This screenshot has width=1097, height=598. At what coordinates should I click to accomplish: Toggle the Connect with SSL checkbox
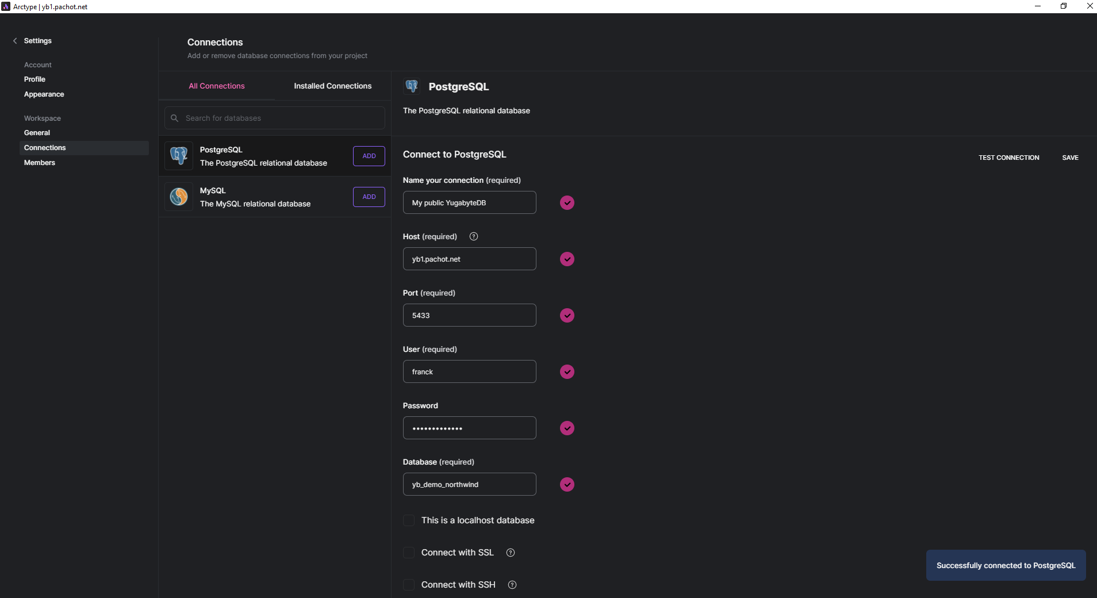click(x=409, y=553)
